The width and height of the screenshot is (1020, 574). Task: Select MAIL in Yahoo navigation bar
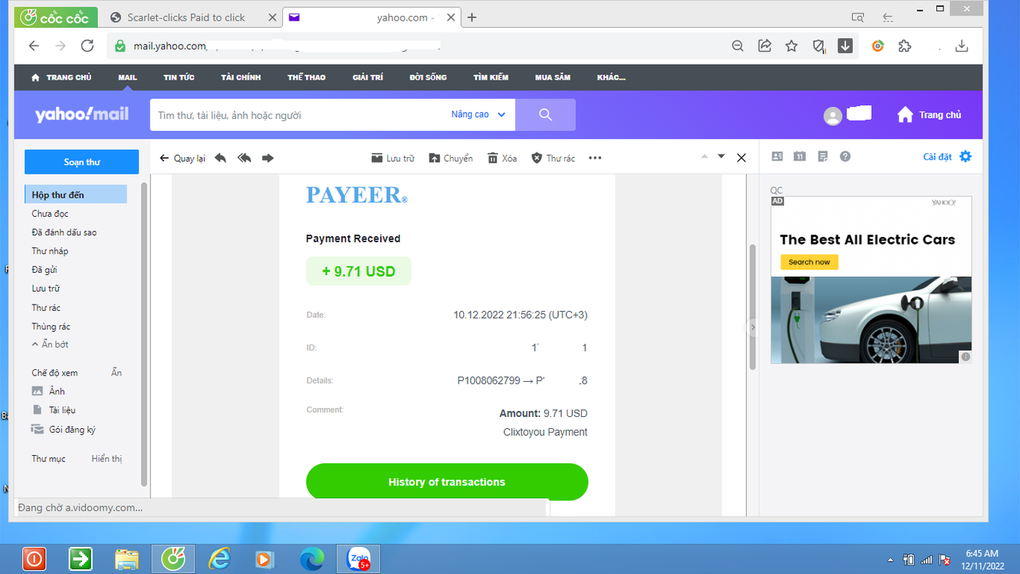127,77
